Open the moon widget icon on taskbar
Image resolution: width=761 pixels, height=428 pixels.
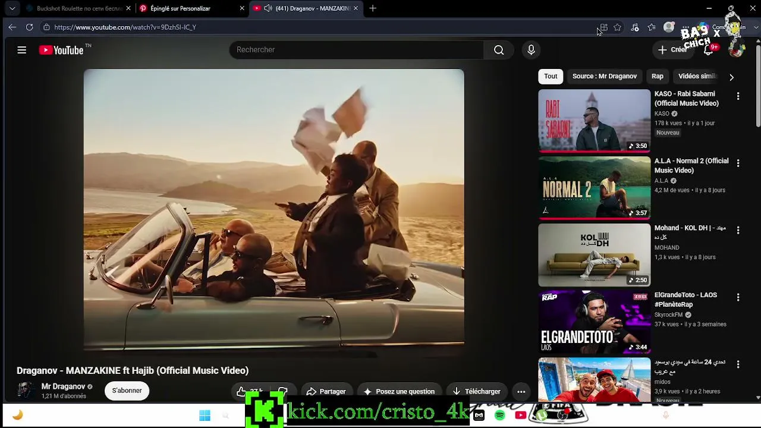[x=17, y=416]
